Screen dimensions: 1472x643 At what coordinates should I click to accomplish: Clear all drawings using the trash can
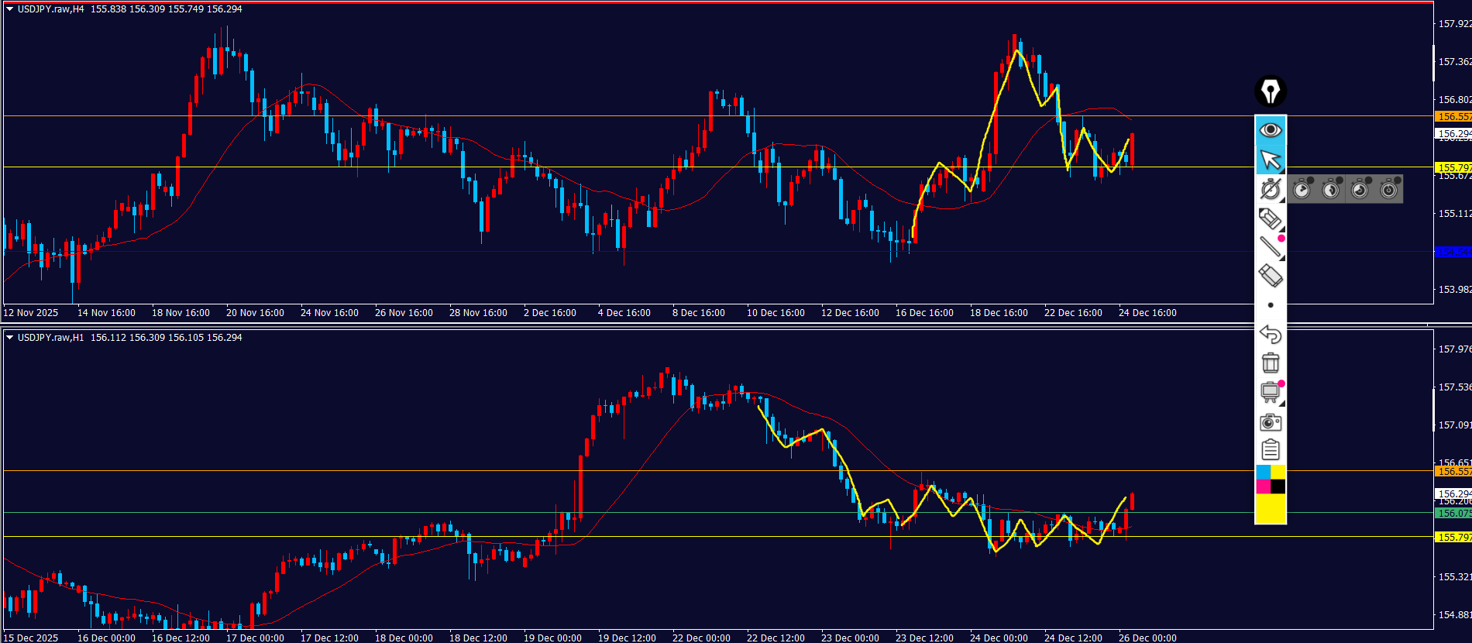coord(1270,363)
